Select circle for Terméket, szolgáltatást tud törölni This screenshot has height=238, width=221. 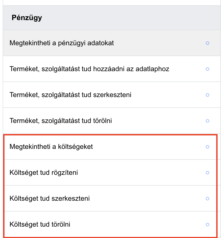tap(208, 121)
